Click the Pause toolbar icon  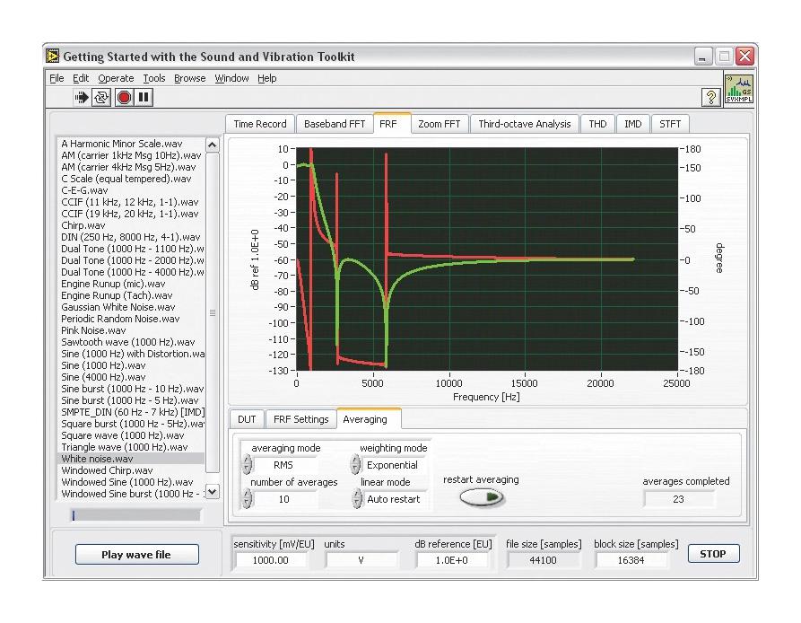[x=144, y=97]
